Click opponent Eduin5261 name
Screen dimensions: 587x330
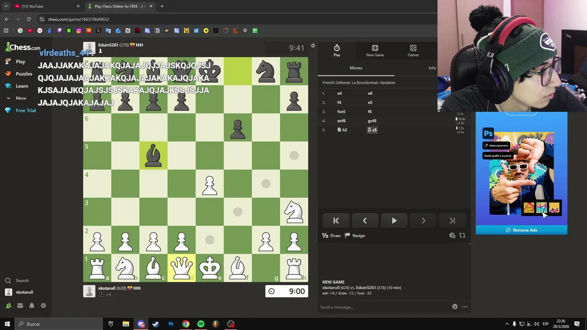108,45
